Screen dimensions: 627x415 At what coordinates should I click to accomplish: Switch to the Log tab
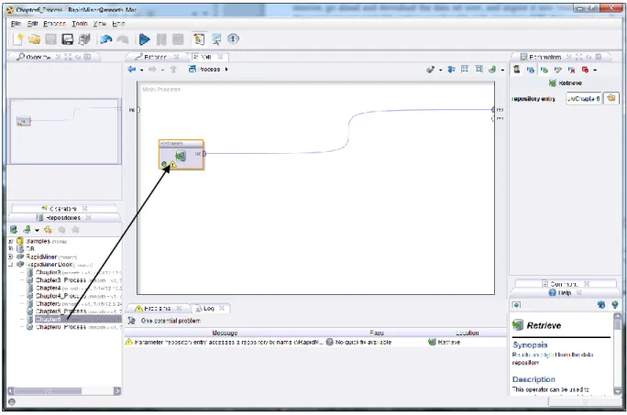pyautogui.click(x=208, y=308)
